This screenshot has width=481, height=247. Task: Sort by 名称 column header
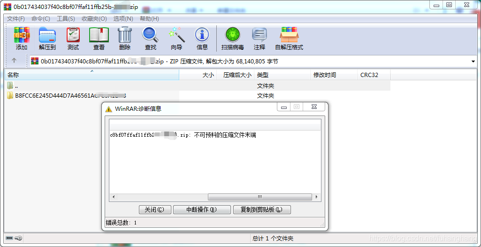tap(92, 75)
